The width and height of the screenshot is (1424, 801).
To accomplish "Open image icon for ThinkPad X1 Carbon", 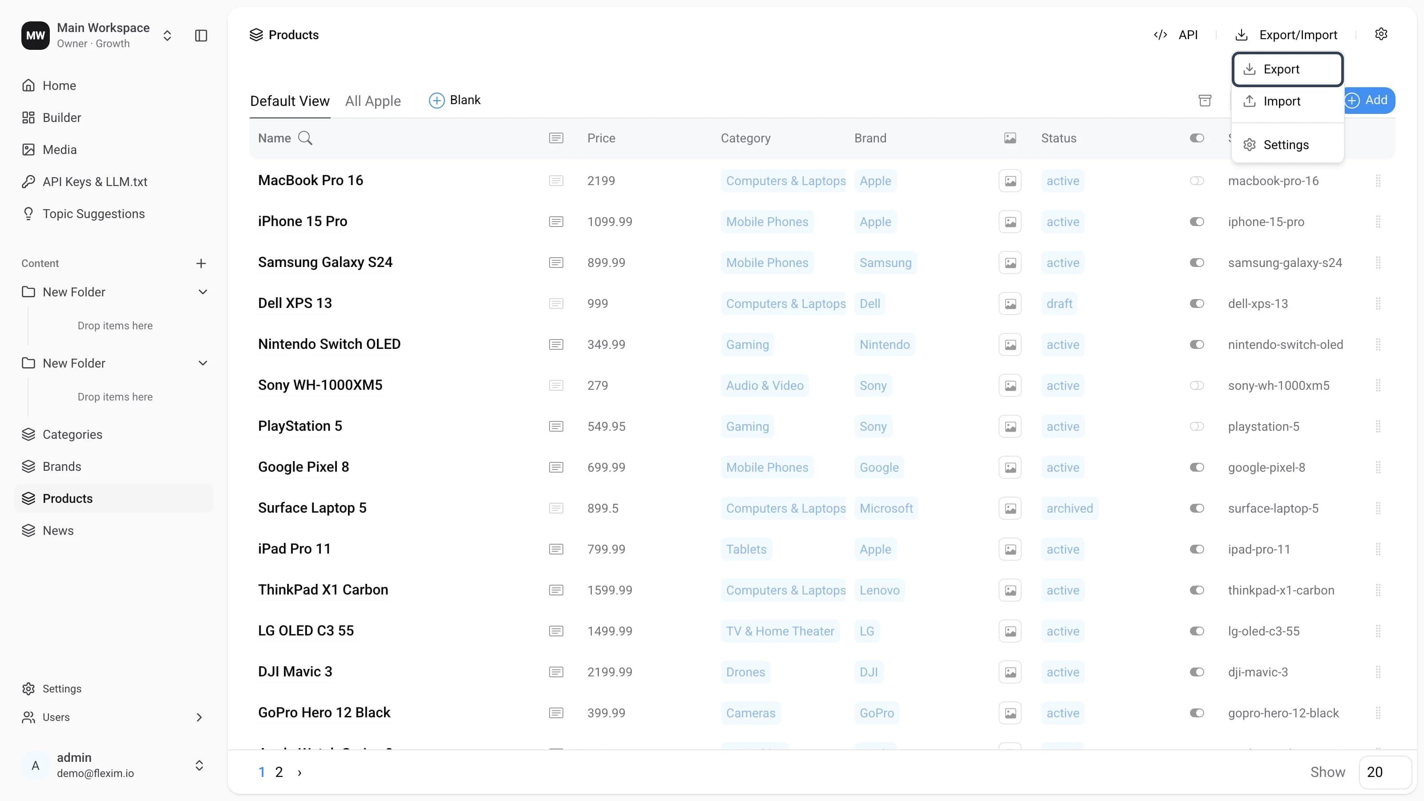I will tap(1010, 590).
